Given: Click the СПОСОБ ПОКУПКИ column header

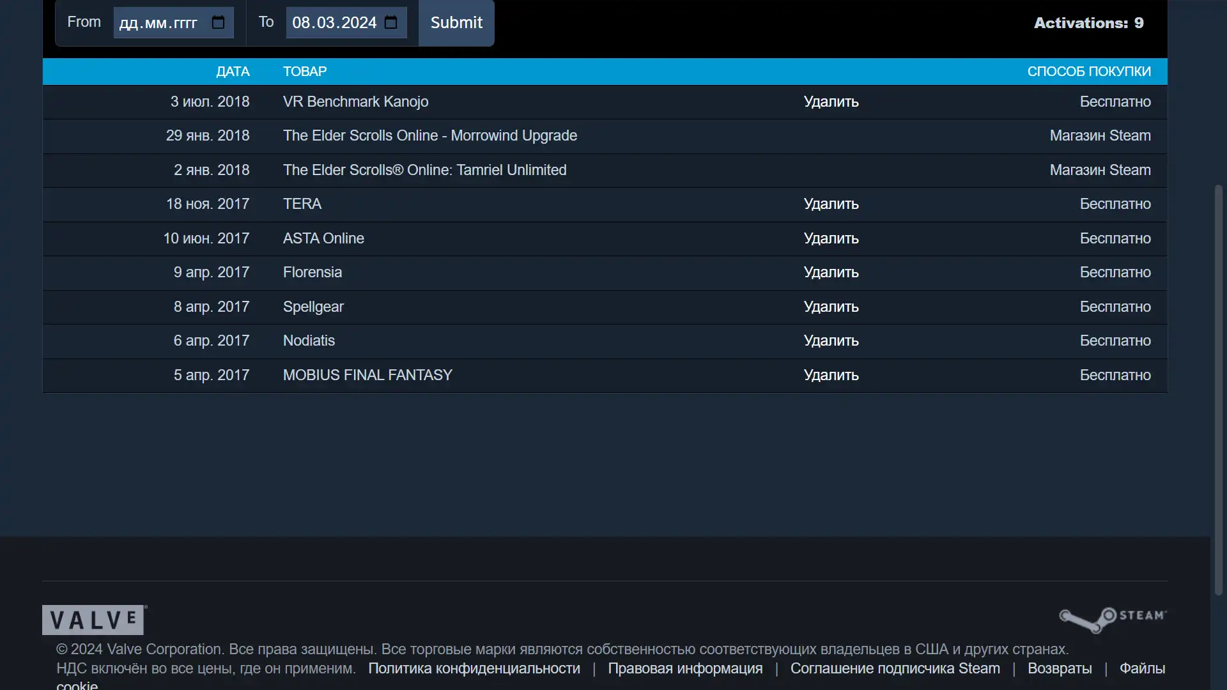Looking at the screenshot, I should tap(1089, 72).
